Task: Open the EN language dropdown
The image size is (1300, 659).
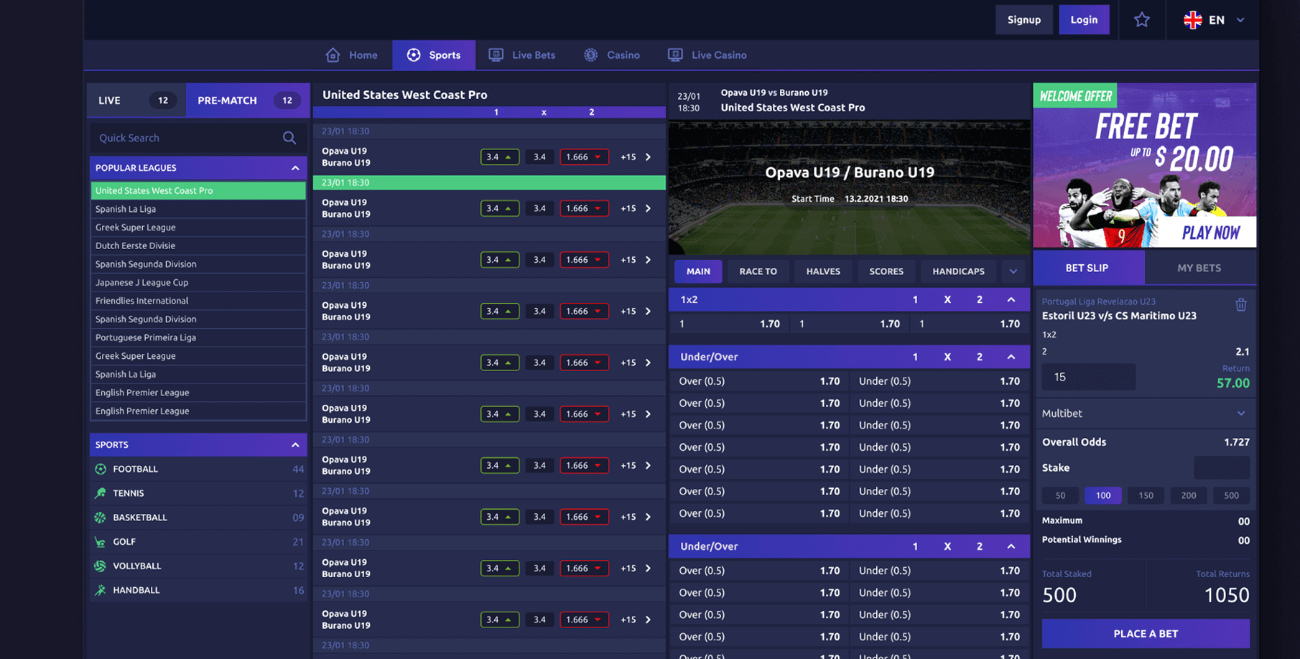Action: 1216,19
